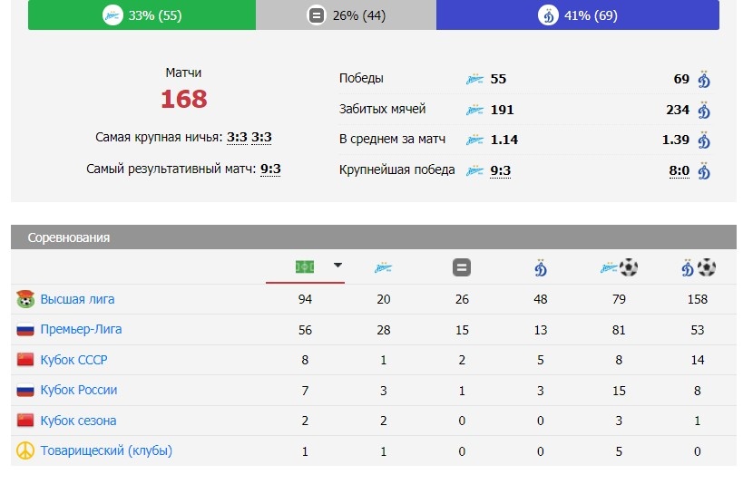
Task: Open the Высшая лига competition link
Action: [x=77, y=299]
